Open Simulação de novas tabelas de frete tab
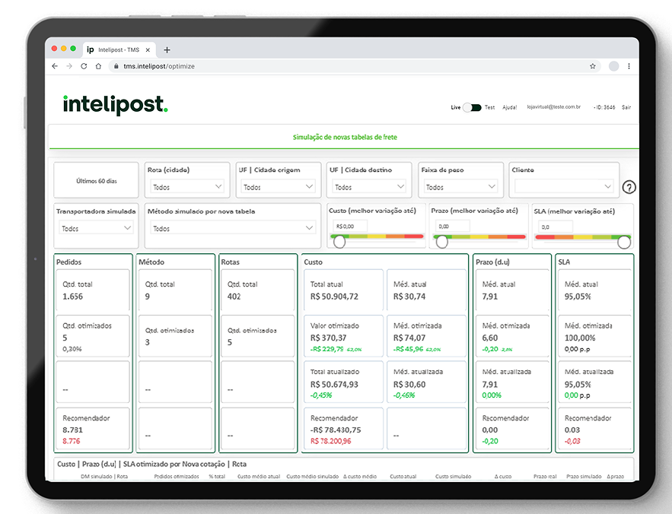This screenshot has width=672, height=514. tap(345, 137)
